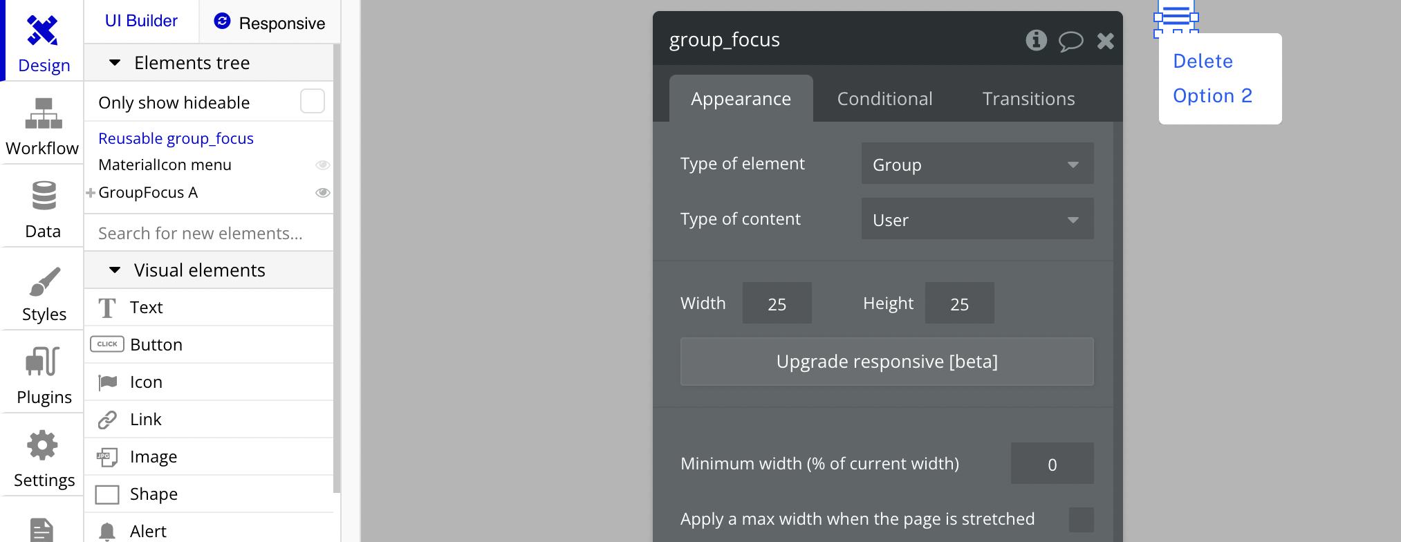Screen dimensions: 1401x542
Task: Open the Plugins icon
Action: point(43,362)
